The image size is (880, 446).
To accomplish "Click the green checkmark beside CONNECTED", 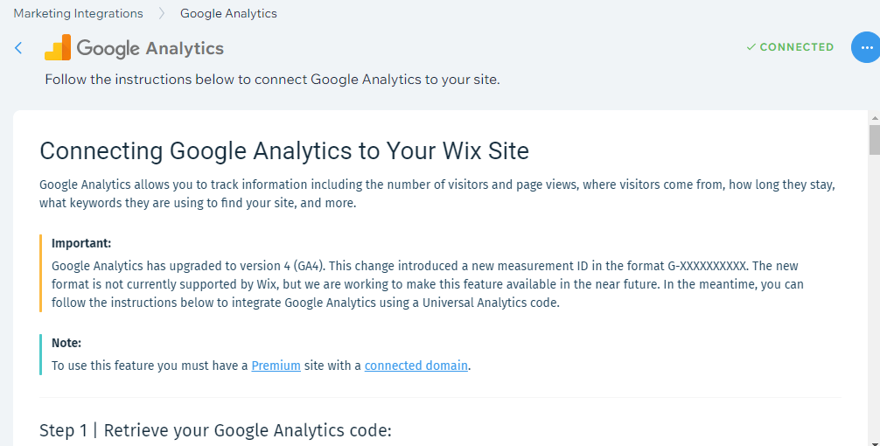I will coord(751,47).
